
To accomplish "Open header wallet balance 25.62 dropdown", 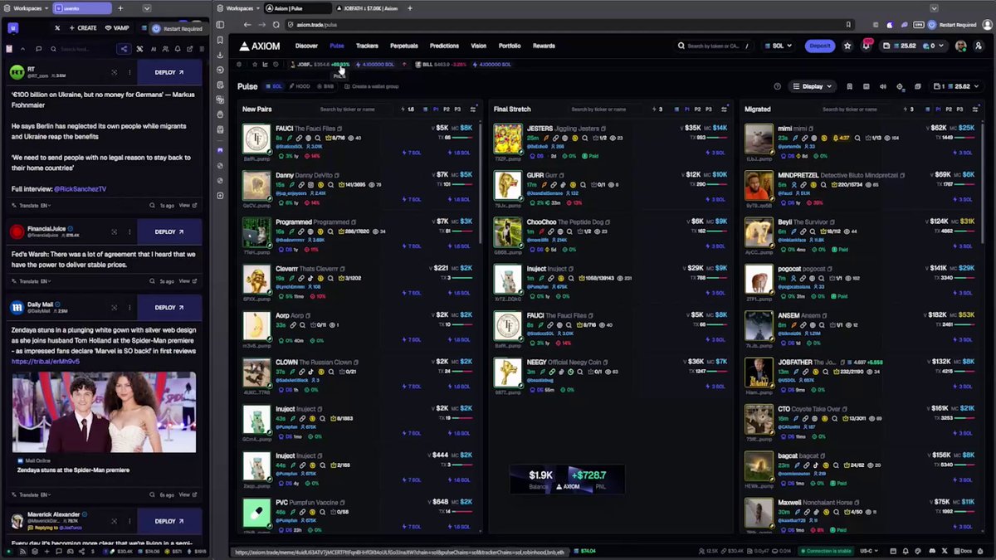I will (x=915, y=46).
